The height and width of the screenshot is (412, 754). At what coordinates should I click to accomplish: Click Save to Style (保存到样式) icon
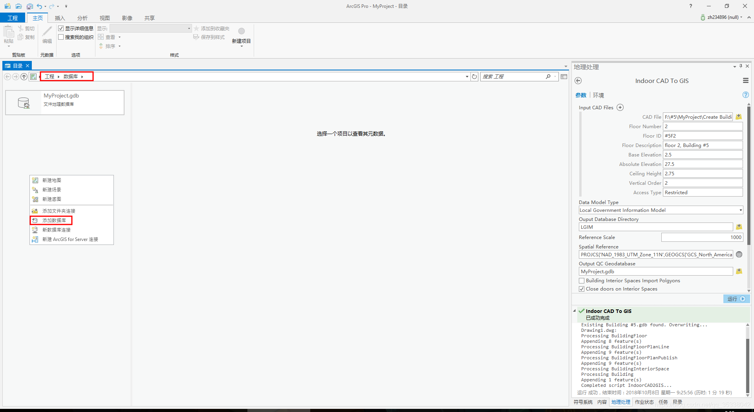pos(196,37)
